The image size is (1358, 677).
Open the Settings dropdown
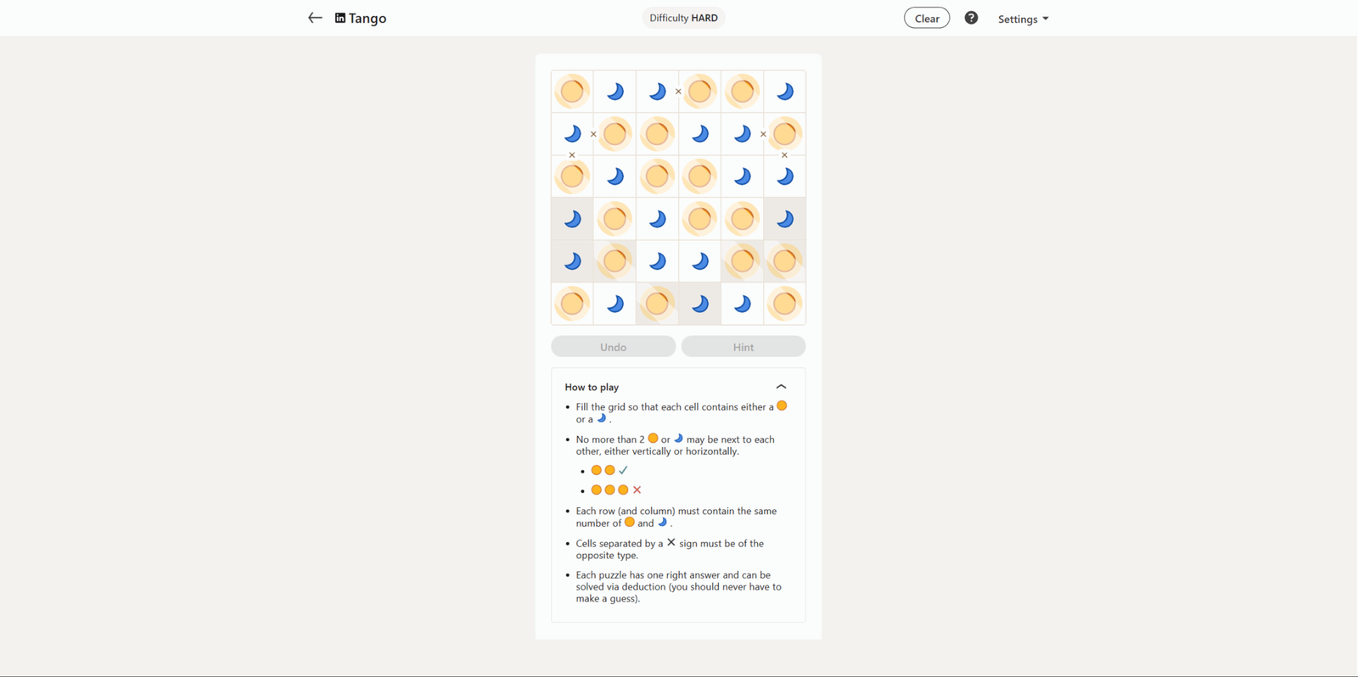coord(1023,19)
